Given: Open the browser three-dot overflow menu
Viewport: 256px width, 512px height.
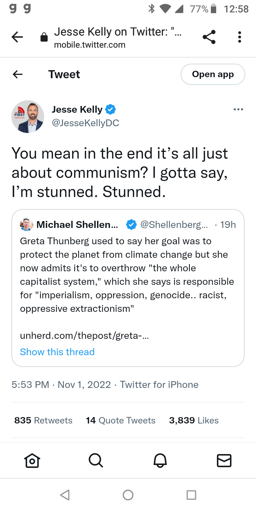Looking at the screenshot, I should point(240,37).
